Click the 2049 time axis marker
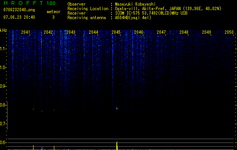The width and height of the screenshot is (237, 150). [x=206, y=32]
